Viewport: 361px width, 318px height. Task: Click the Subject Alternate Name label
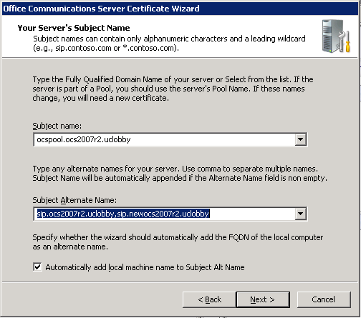74,200
